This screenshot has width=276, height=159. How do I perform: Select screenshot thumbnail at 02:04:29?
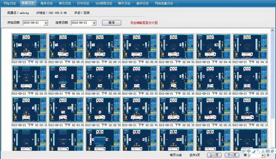tap(30, 78)
